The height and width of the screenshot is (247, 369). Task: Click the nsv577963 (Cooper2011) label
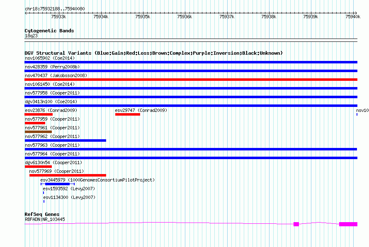pyautogui.click(x=52, y=145)
